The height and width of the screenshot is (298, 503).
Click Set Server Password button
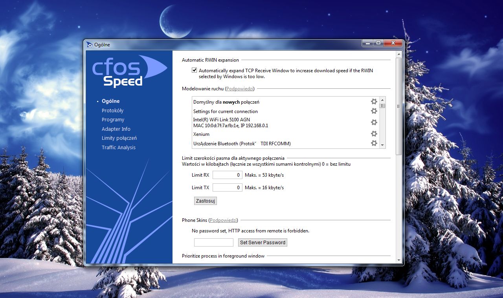click(x=263, y=242)
